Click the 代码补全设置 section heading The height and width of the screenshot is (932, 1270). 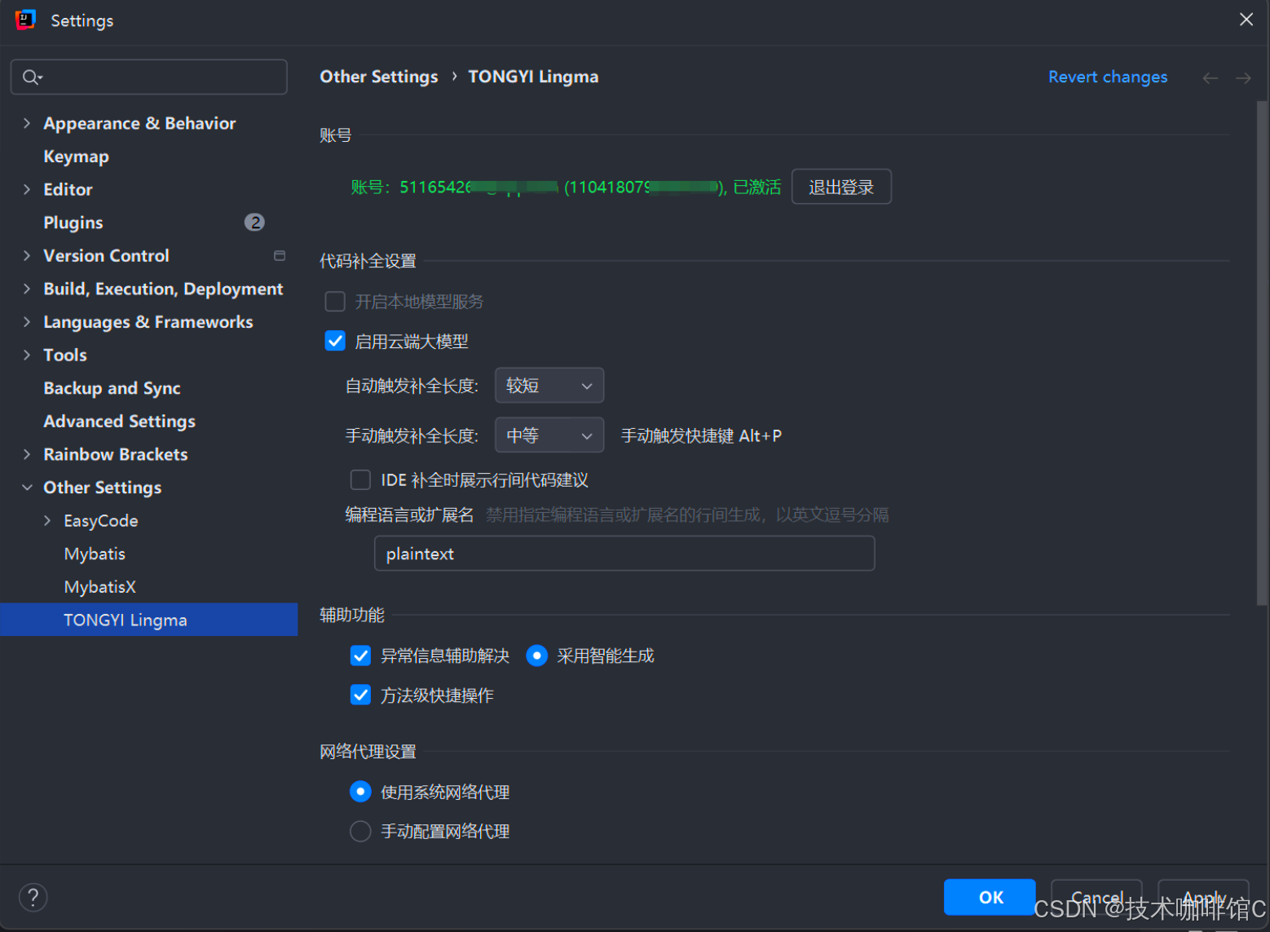pos(368,261)
